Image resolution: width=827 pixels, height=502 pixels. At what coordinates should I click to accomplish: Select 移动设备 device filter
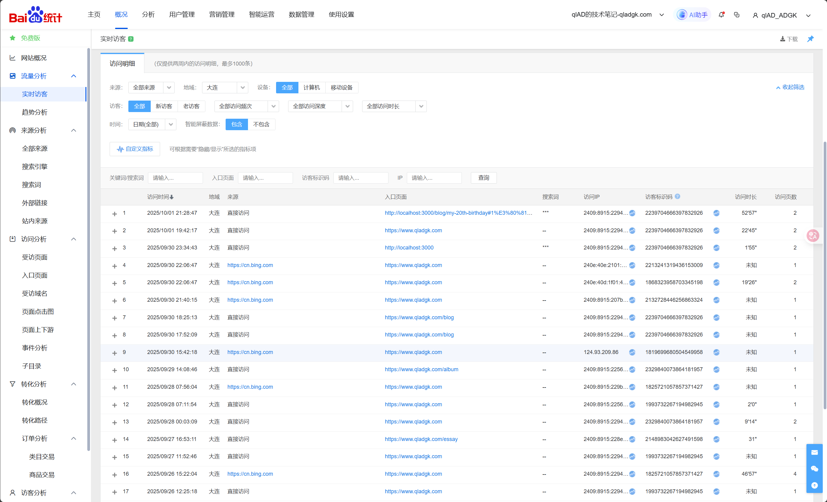pyautogui.click(x=341, y=88)
